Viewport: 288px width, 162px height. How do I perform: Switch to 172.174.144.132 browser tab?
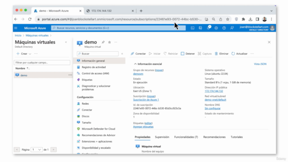(110, 11)
